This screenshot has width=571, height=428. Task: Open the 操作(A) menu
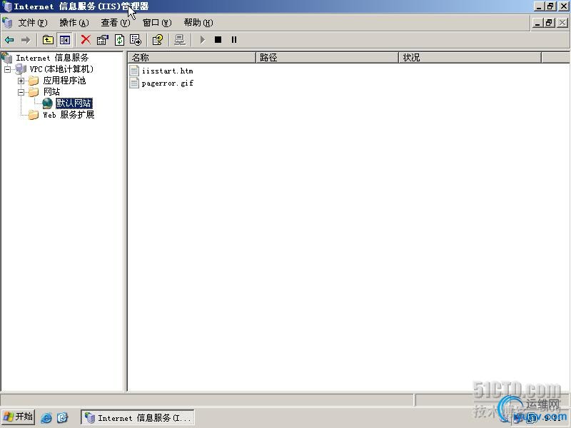(74, 23)
